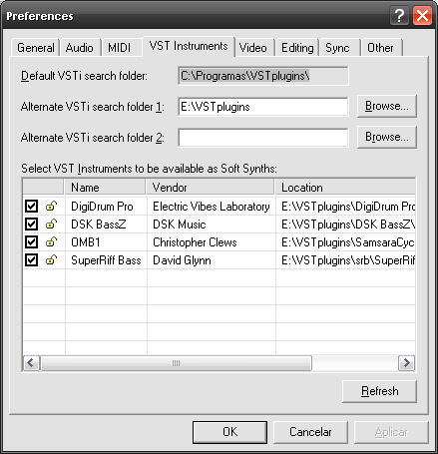Viewport: 438px width, 454px height.
Task: Click the Location column header
Action: [x=345, y=188]
